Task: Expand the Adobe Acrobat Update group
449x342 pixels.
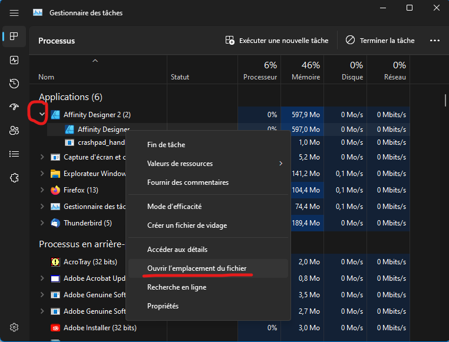Action: click(x=42, y=278)
